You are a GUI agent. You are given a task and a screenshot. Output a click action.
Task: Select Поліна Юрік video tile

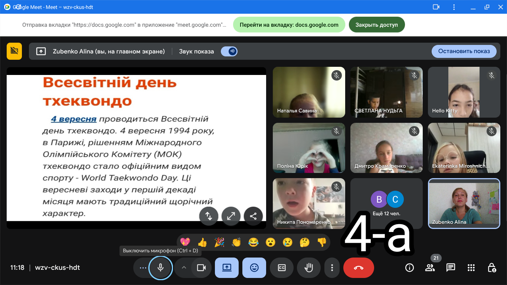click(x=309, y=148)
